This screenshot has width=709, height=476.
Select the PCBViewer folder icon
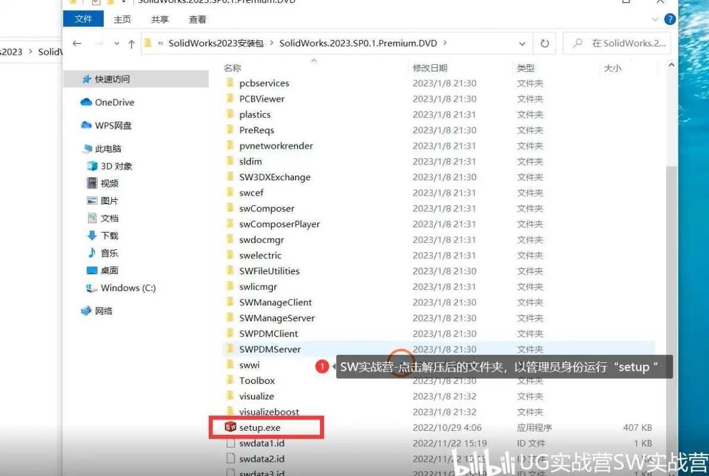[x=230, y=99]
